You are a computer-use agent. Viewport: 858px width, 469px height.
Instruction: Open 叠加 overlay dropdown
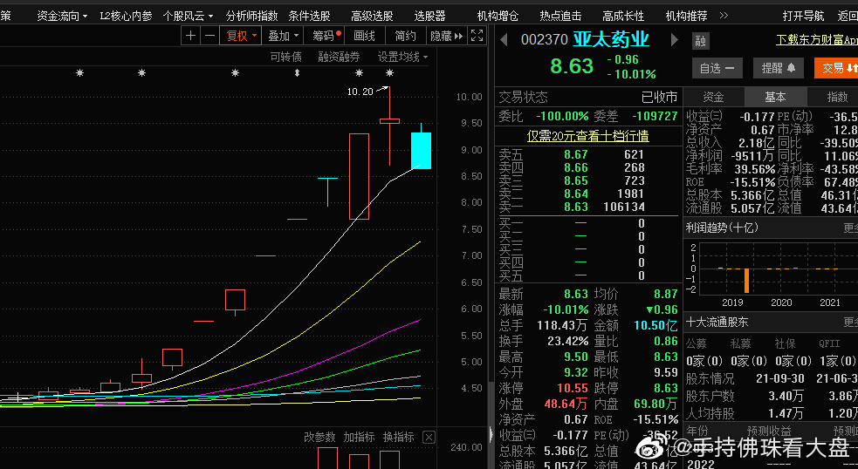tap(283, 36)
